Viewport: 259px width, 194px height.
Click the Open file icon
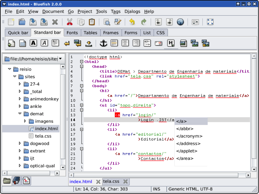pos(22,22)
